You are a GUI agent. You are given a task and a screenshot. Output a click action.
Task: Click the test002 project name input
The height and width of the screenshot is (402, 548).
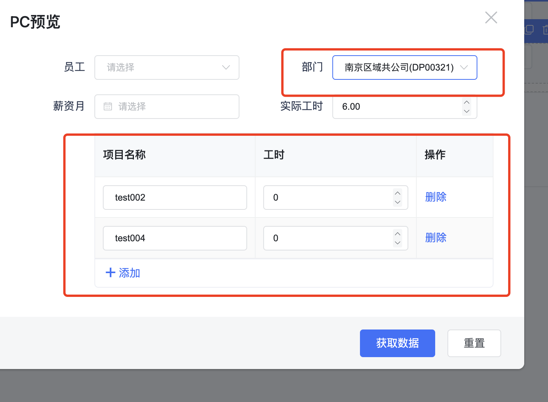[175, 198]
